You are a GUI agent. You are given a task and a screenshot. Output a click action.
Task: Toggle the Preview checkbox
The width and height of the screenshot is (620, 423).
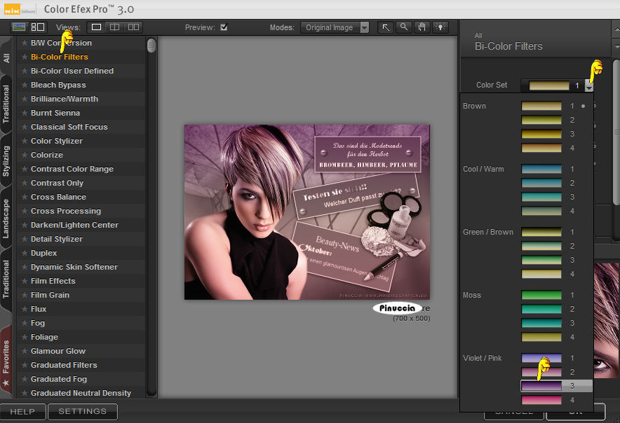224,27
